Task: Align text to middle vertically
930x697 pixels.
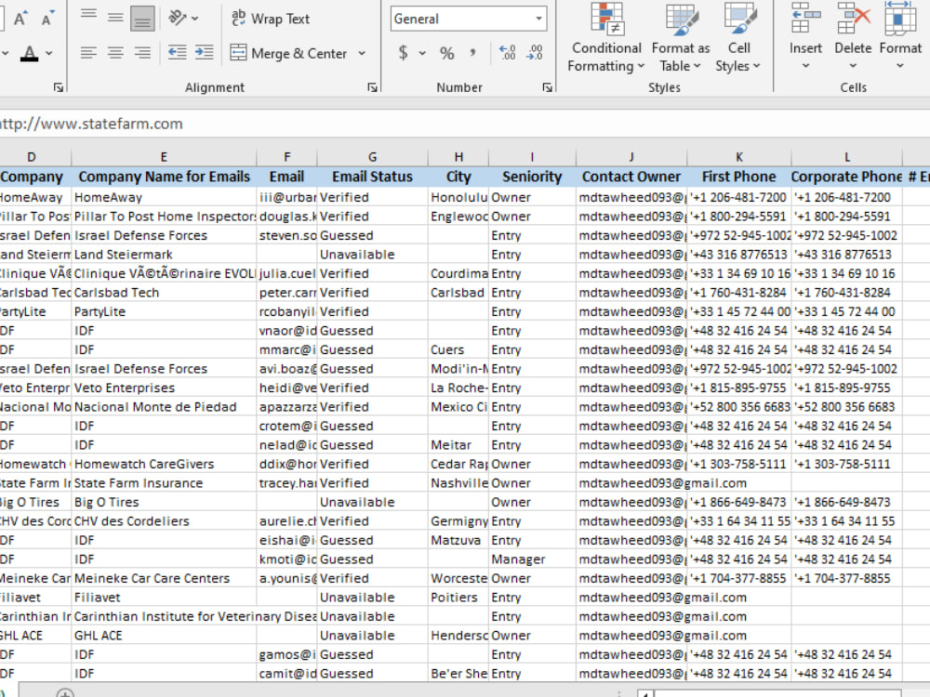Action: coord(115,19)
